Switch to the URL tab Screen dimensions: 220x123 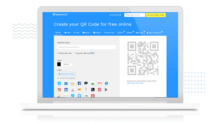point(58,33)
